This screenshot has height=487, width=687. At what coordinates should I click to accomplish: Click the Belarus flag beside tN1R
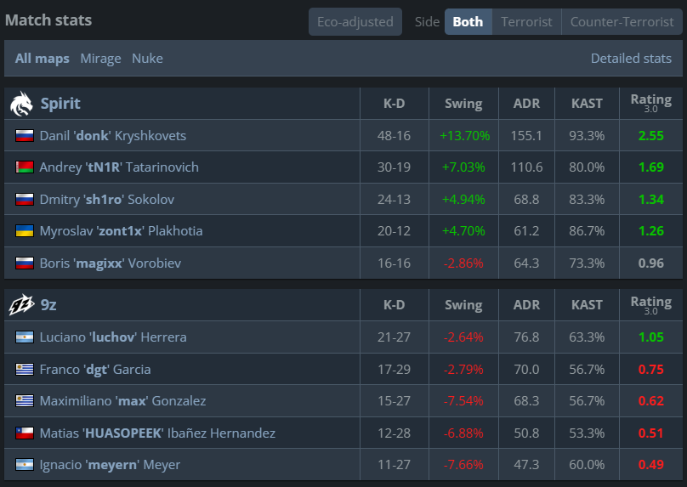pyautogui.click(x=25, y=167)
